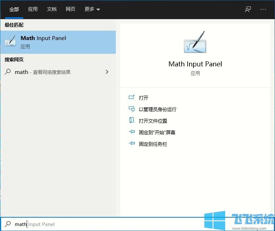Click the pin to taskbar icon
This screenshot has height=231, width=275.
coord(132,143)
